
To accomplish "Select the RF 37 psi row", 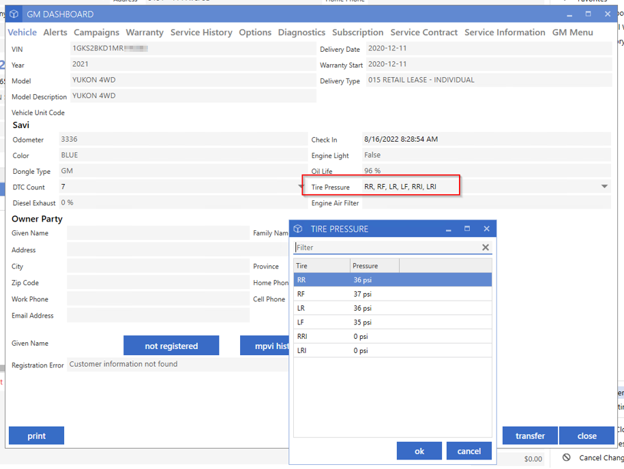I will pos(393,294).
